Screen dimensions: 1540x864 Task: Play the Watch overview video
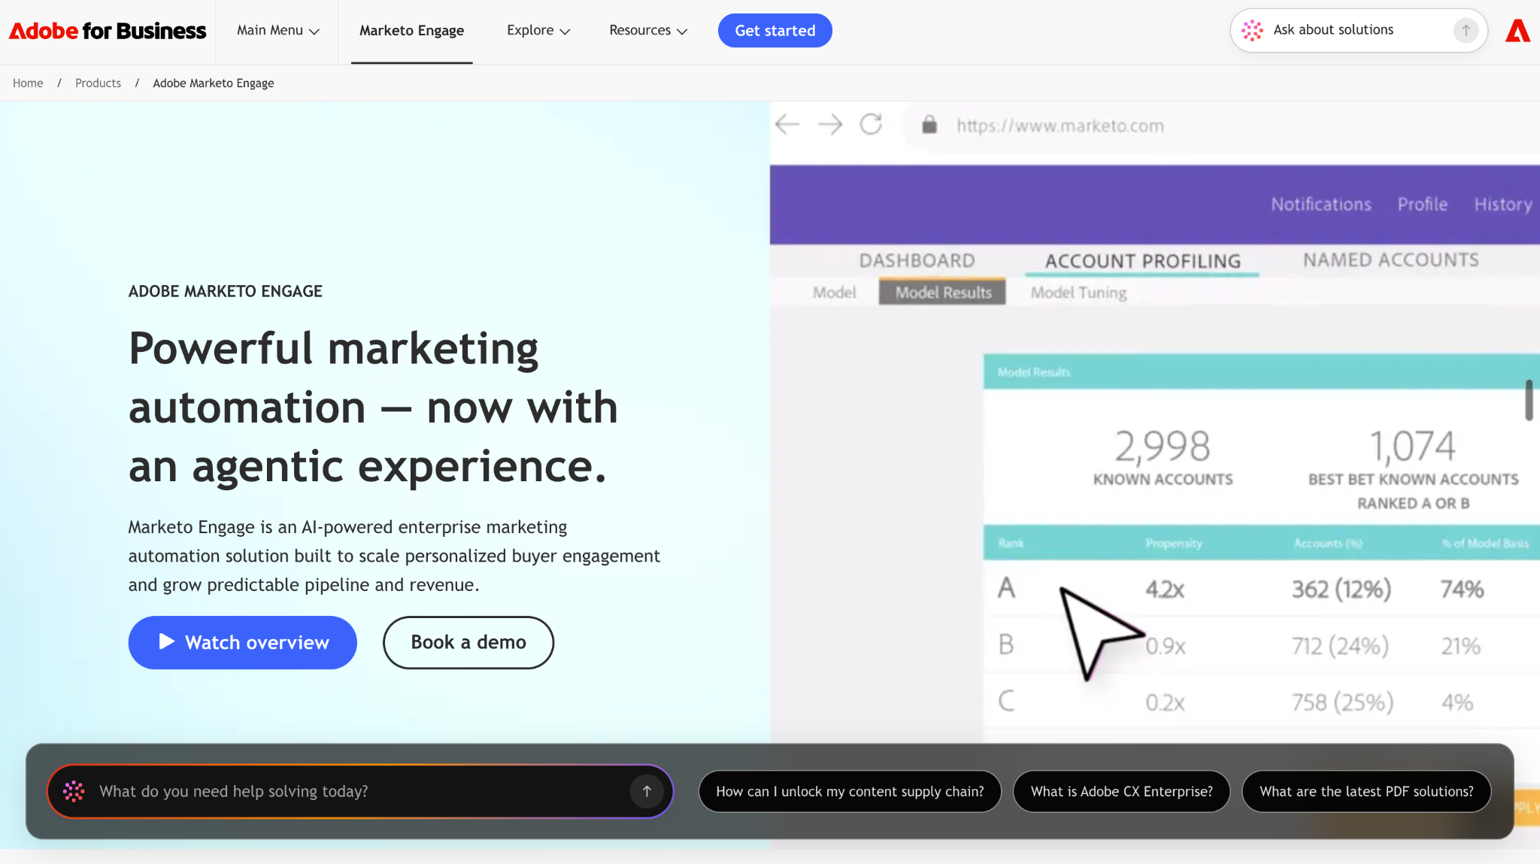(x=242, y=642)
